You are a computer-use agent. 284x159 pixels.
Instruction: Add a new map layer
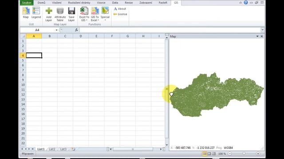point(48,14)
